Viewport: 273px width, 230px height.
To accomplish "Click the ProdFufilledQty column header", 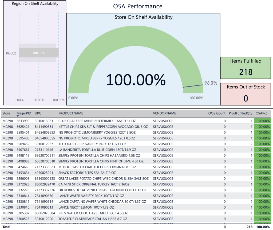I will (240, 113).
